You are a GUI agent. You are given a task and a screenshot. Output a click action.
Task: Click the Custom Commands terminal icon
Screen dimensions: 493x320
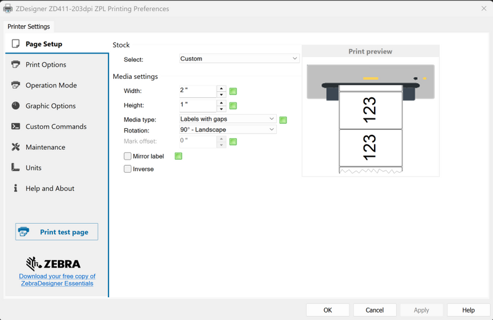(x=15, y=126)
